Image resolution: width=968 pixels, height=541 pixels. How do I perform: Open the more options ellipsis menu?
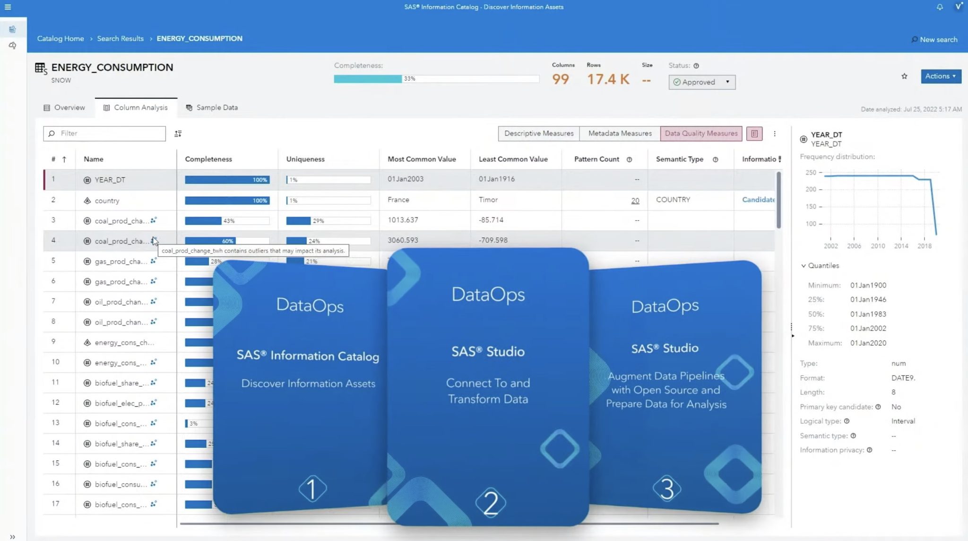(775, 134)
